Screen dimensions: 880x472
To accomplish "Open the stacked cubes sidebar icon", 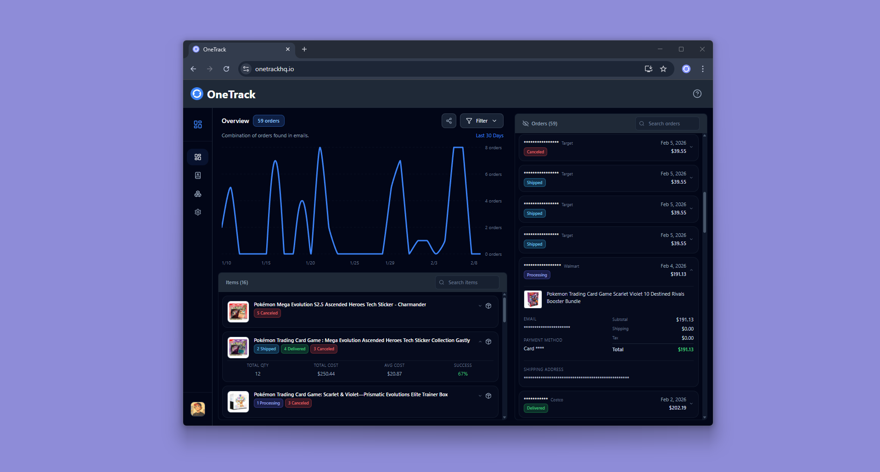I will coord(198,194).
